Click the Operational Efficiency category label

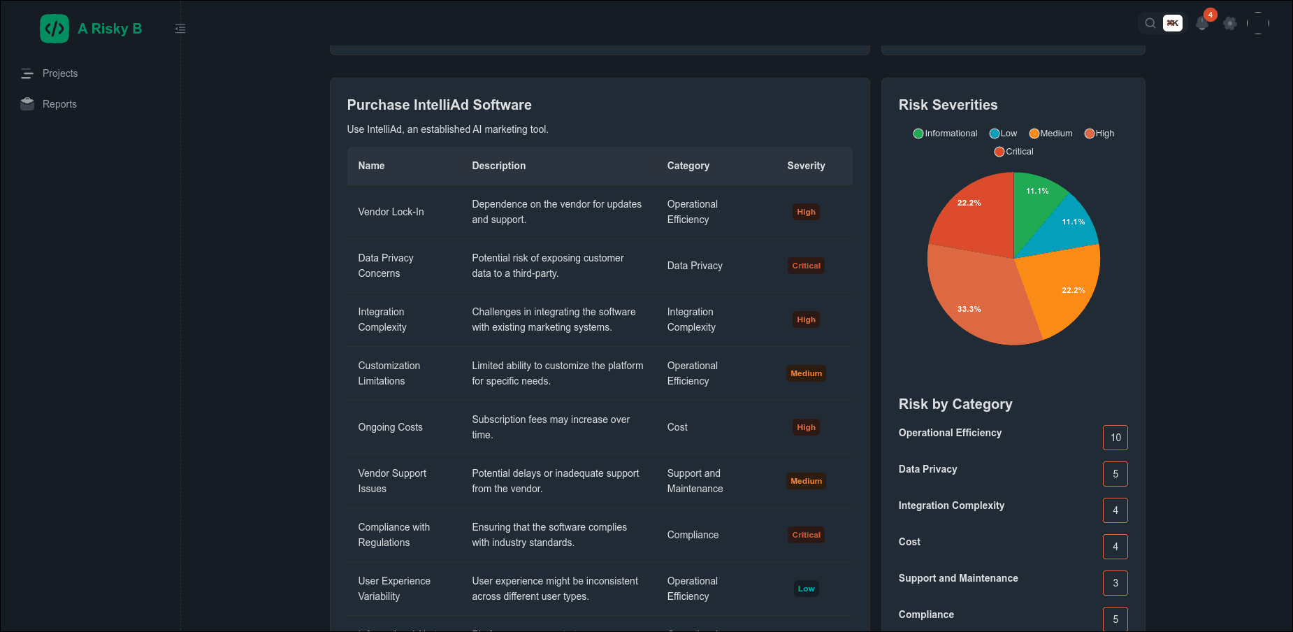tap(950, 433)
